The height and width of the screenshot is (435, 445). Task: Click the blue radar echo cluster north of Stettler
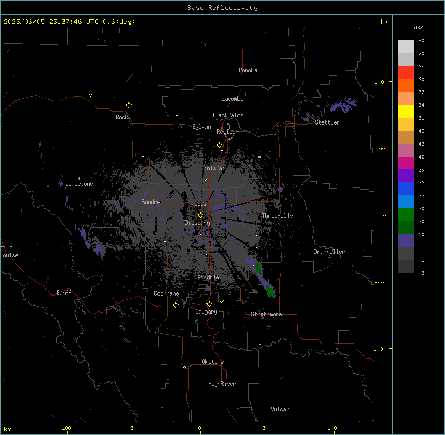343,105
